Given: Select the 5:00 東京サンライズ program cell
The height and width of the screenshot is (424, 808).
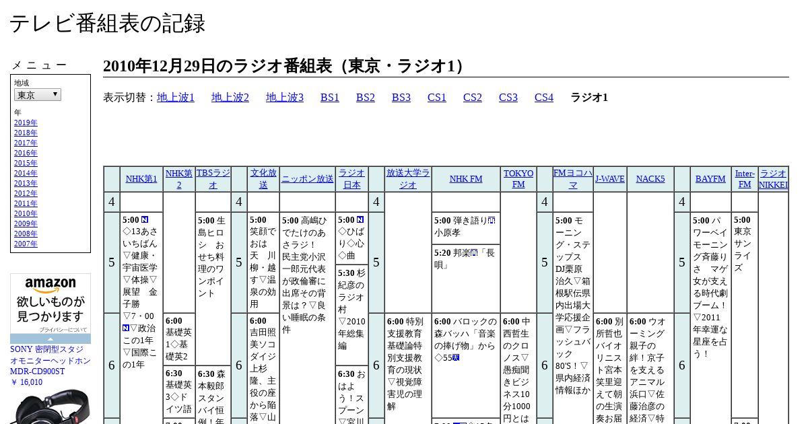Looking at the screenshot, I should tap(745, 314).
